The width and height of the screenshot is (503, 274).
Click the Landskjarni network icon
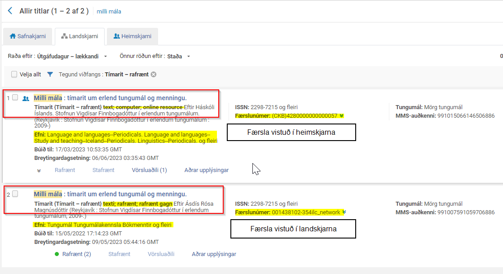tap(64, 36)
